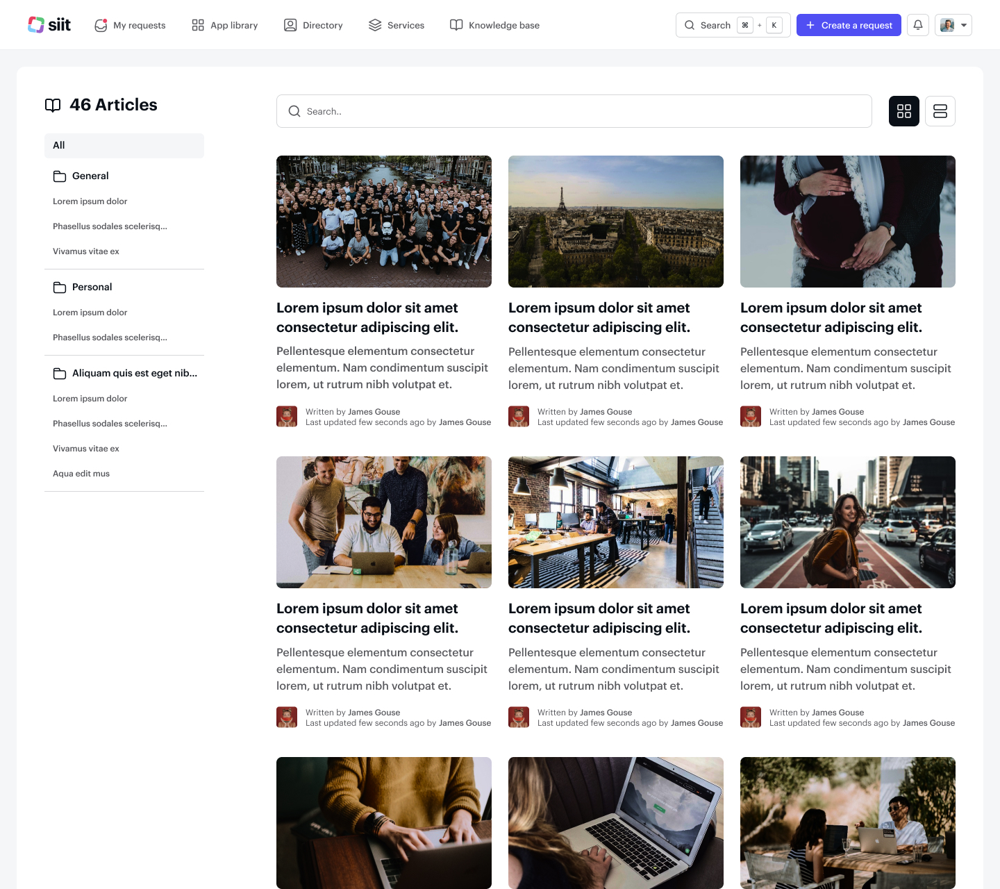Open the Aliquam quis est eget folder
The height and width of the screenshot is (889, 1000).
134,373
